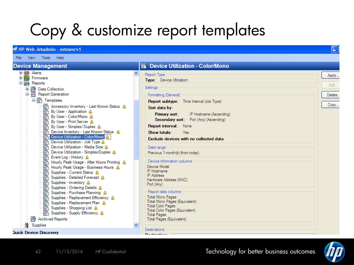Collapse the Reports tree node
The width and height of the screenshot is (354, 265).
(21, 83)
